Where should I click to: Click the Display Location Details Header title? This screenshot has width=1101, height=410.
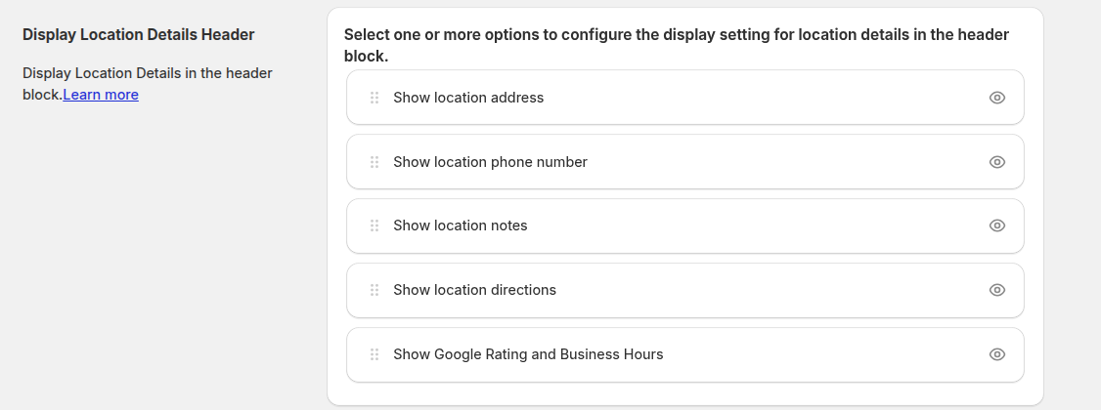click(138, 35)
